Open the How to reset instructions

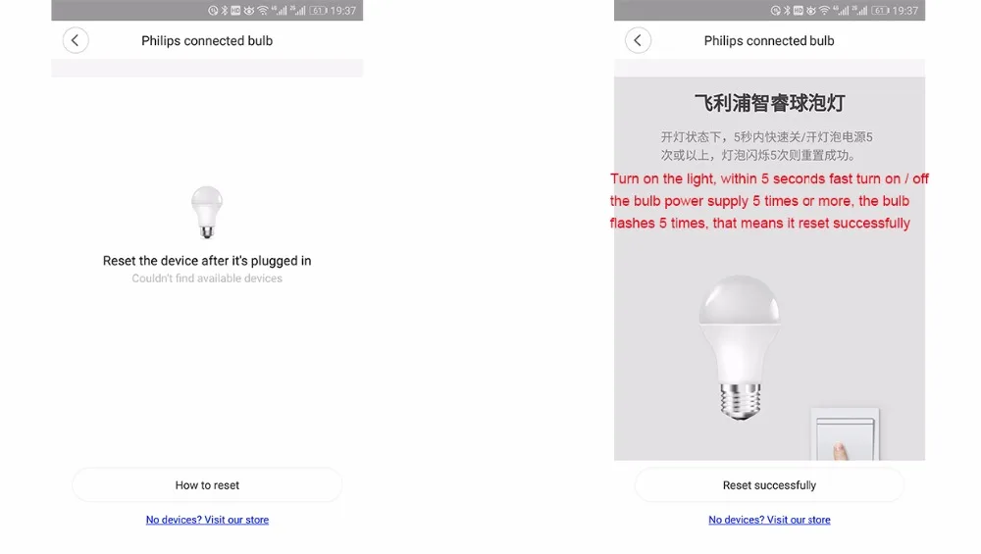[207, 485]
